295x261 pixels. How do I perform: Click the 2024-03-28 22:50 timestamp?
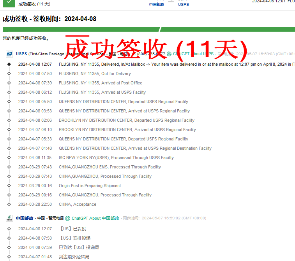pos(35,204)
